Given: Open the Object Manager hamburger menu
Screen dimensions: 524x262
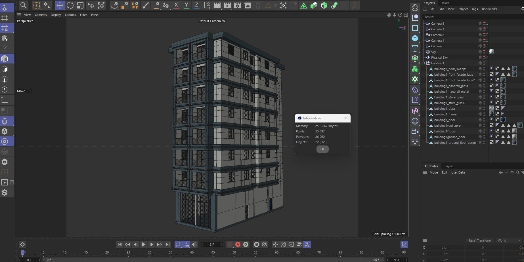Looking at the screenshot, I should tap(425, 9).
